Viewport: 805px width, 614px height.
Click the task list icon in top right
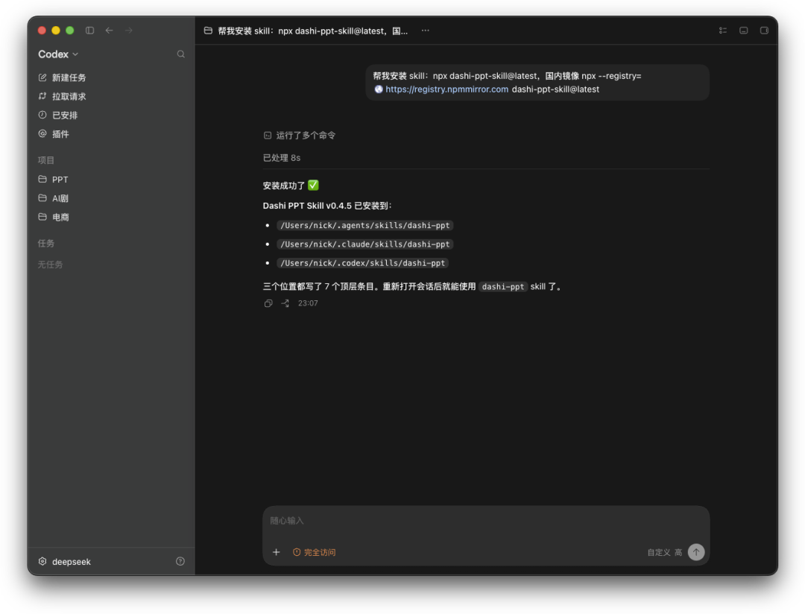[723, 31]
